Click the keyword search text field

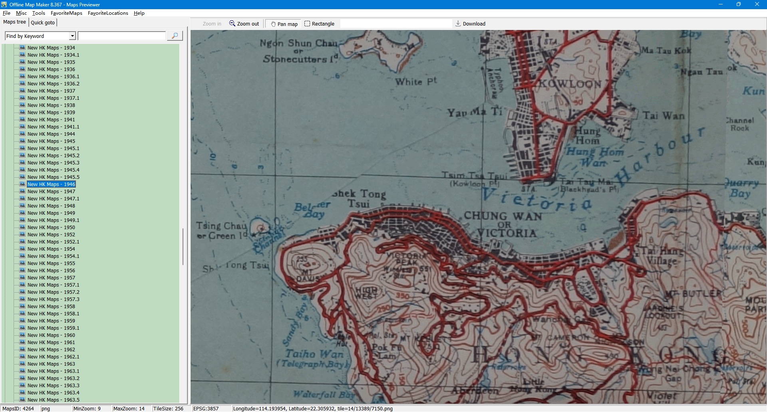[x=122, y=36]
